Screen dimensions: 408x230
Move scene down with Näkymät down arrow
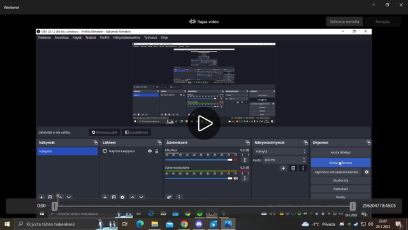coord(69,197)
